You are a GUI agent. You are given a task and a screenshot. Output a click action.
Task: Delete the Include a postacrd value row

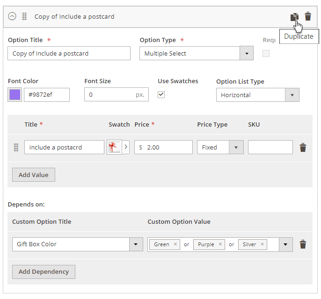pos(303,148)
